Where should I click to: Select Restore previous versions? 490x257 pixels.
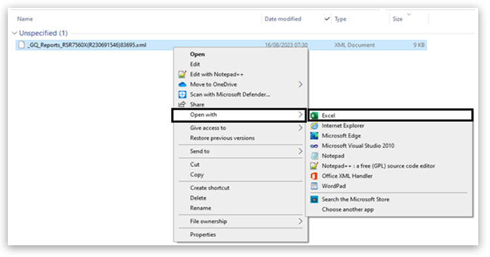tap(222, 138)
